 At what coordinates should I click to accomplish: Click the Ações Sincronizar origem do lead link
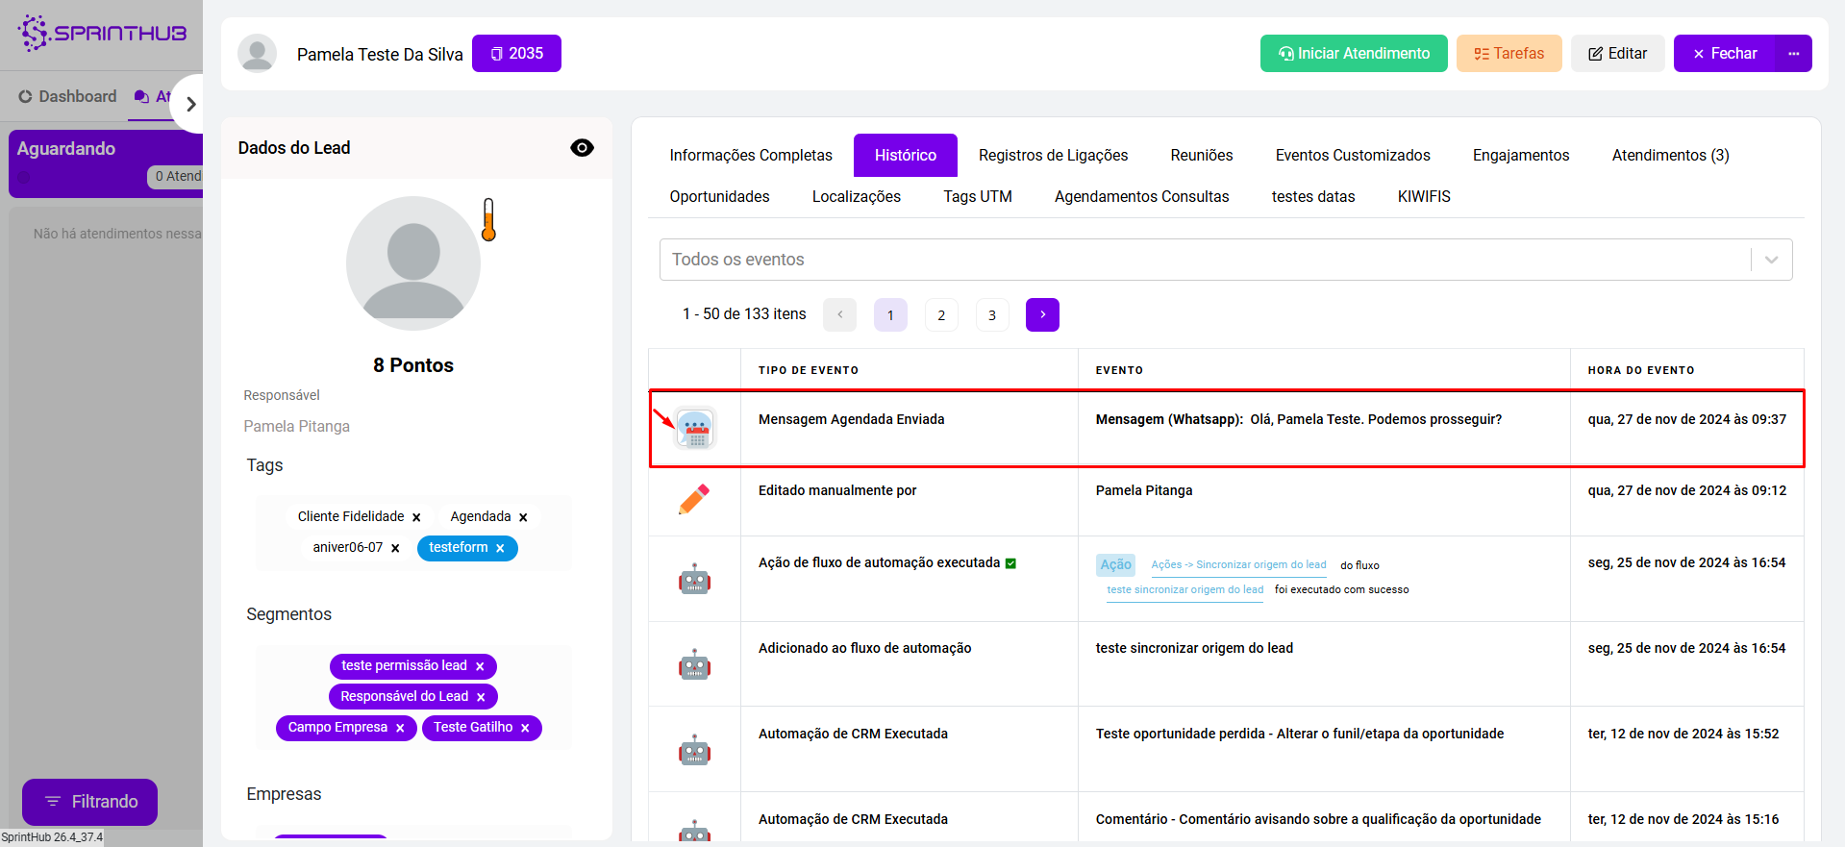click(1238, 565)
